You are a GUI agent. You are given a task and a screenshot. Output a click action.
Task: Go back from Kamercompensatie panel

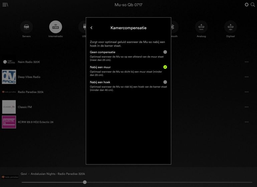point(91,28)
